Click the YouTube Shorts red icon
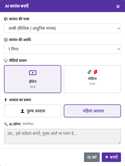125x166 pixels. 95,72
